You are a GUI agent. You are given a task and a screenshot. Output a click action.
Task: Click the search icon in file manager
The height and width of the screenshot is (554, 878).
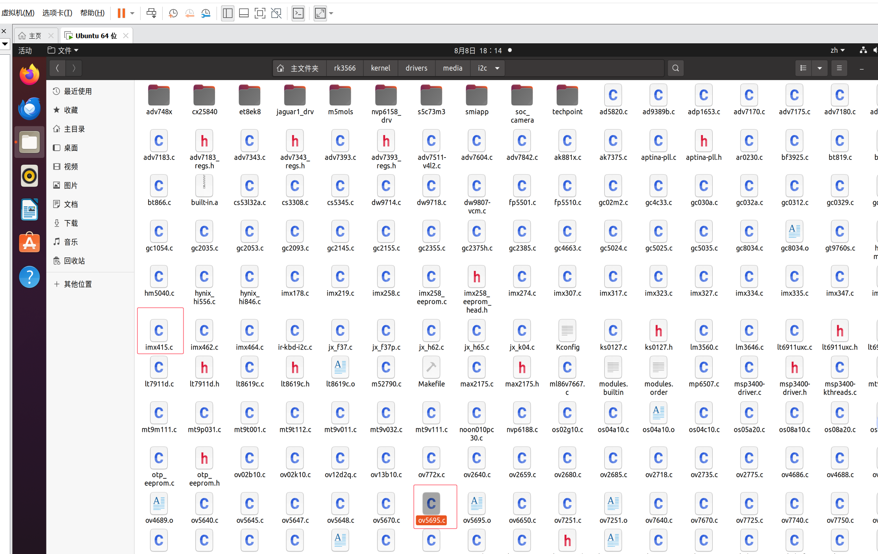(676, 68)
